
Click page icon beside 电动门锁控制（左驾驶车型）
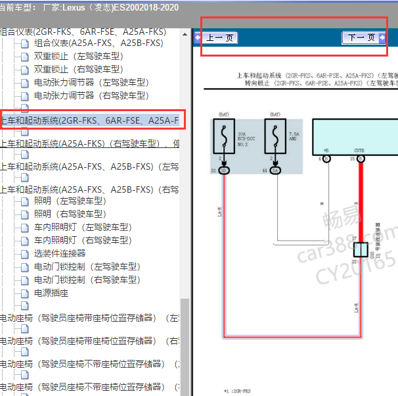(24, 267)
